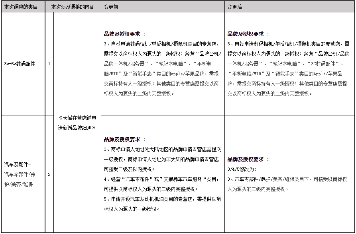356x234 pixels.
Task: Click the "本次调整的类目" column header
Action: coord(22,6)
